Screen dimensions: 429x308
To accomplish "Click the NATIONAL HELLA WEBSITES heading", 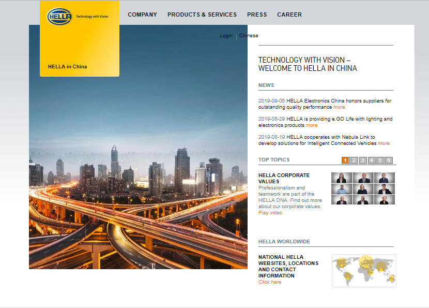I will tap(288, 267).
